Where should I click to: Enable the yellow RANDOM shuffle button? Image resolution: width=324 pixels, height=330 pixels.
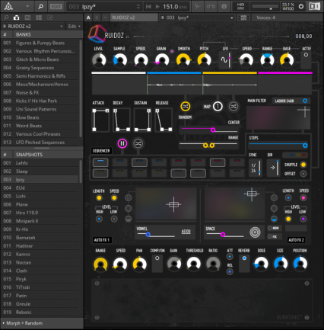pos(186,107)
